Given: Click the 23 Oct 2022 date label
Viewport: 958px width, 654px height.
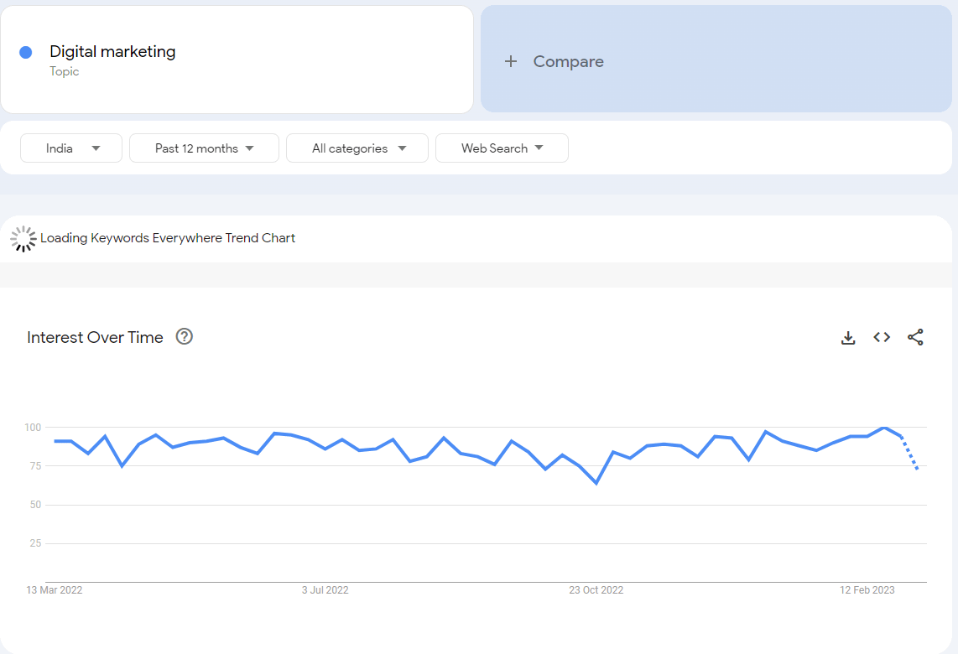Looking at the screenshot, I should click(x=596, y=590).
